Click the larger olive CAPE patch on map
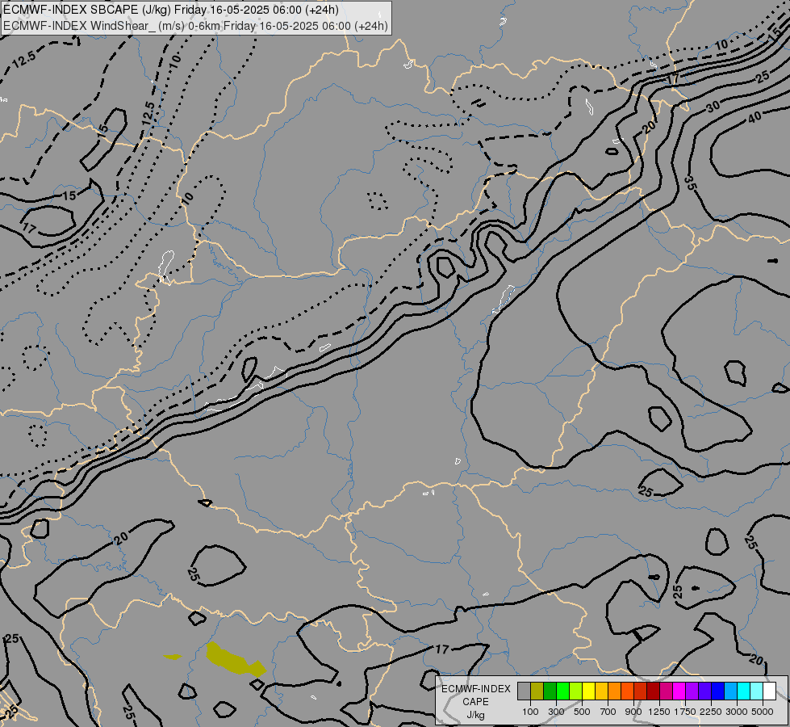Image resolution: width=790 pixels, height=727 pixels. pyautogui.click(x=236, y=660)
